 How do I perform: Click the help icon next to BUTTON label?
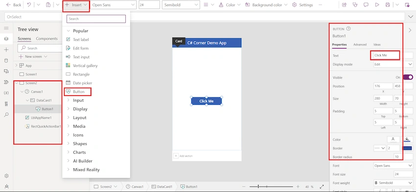[x=348, y=29]
